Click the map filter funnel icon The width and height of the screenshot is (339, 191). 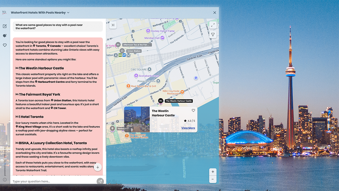[x=213, y=35]
